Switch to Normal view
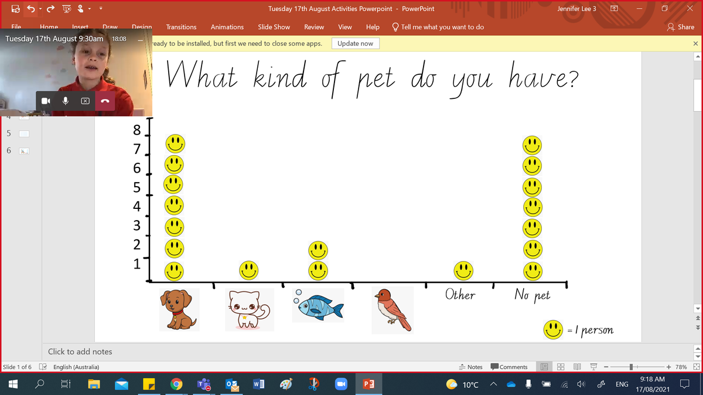Image resolution: width=703 pixels, height=395 pixels. tap(544, 367)
